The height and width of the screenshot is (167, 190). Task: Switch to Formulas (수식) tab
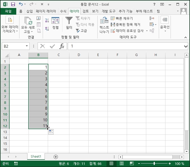tap(63, 11)
